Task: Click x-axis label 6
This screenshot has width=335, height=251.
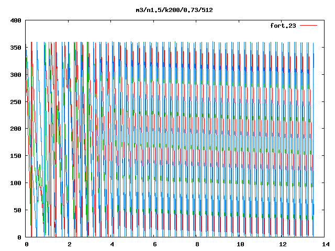Action: 155,244
